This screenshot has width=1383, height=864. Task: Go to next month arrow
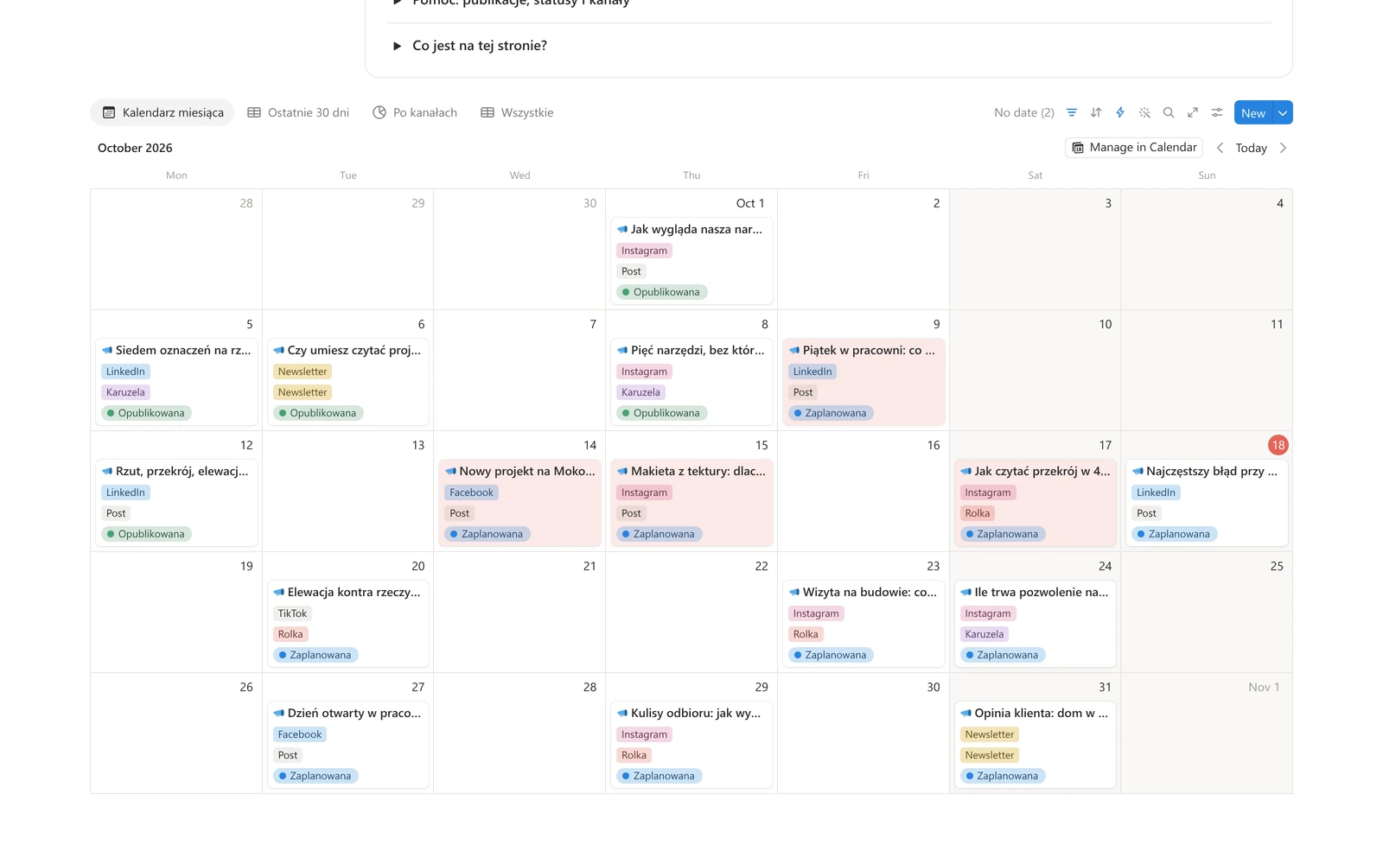point(1283,148)
